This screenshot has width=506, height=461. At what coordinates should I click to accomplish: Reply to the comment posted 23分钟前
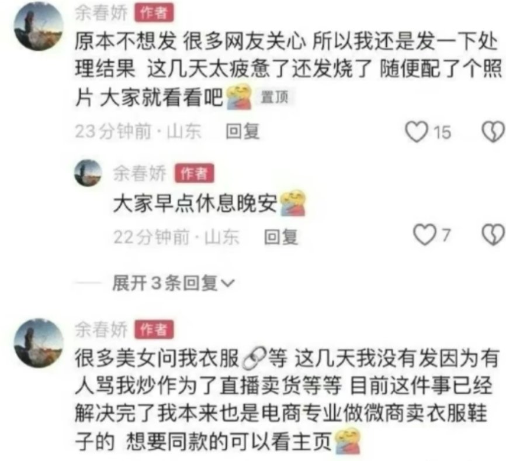tap(242, 132)
